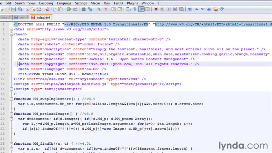272x153 pixels.
Task: Open the Plugins menu
Action: coord(132,3)
